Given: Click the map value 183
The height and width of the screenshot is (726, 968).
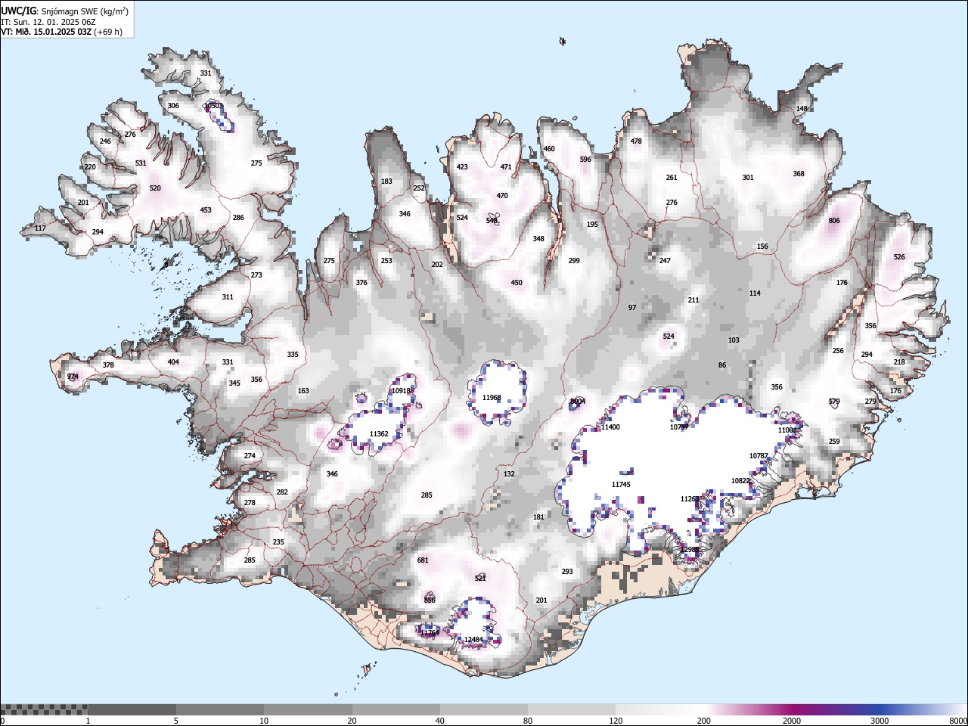Looking at the screenshot, I should coord(386,181).
